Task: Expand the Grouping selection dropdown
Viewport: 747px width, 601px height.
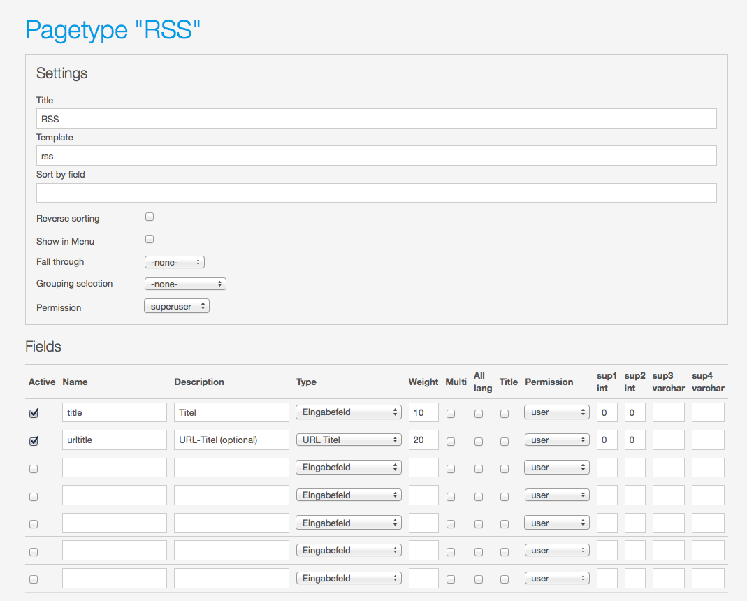Action: tap(185, 284)
